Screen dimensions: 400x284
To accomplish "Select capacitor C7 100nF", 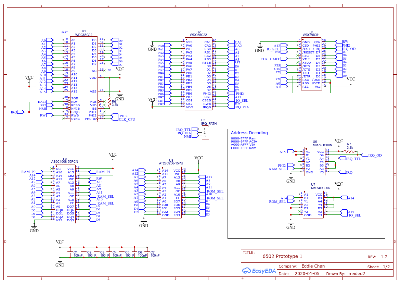I will point(147,252).
